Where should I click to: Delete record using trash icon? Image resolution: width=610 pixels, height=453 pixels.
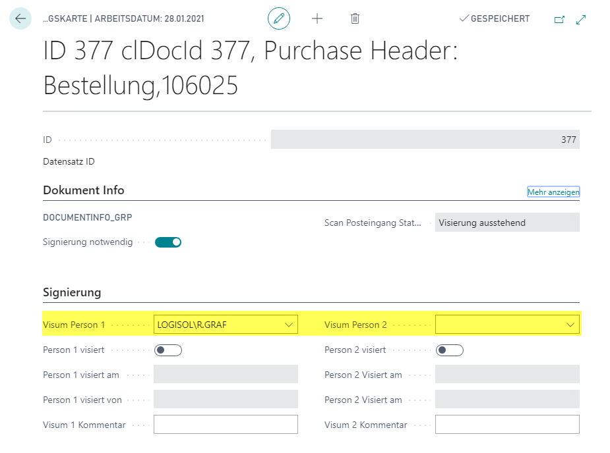pos(355,18)
